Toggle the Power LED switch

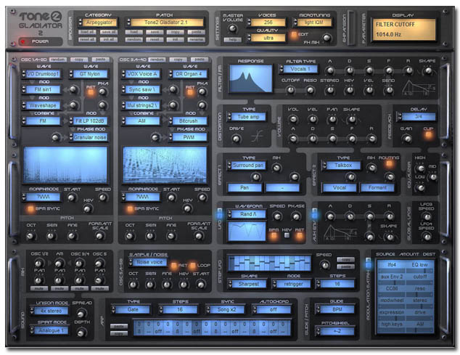pyautogui.click(x=23, y=41)
